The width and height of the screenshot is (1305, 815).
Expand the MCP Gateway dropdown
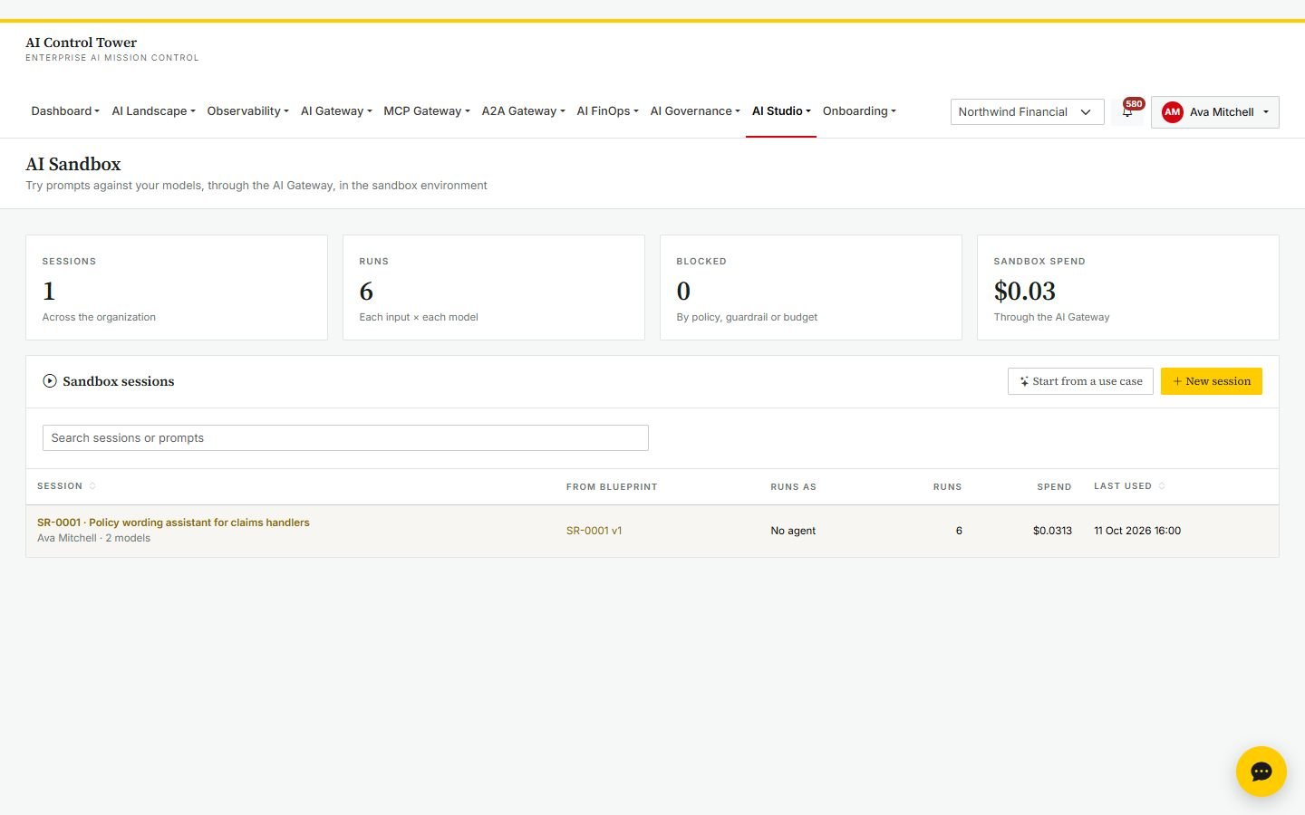click(426, 111)
